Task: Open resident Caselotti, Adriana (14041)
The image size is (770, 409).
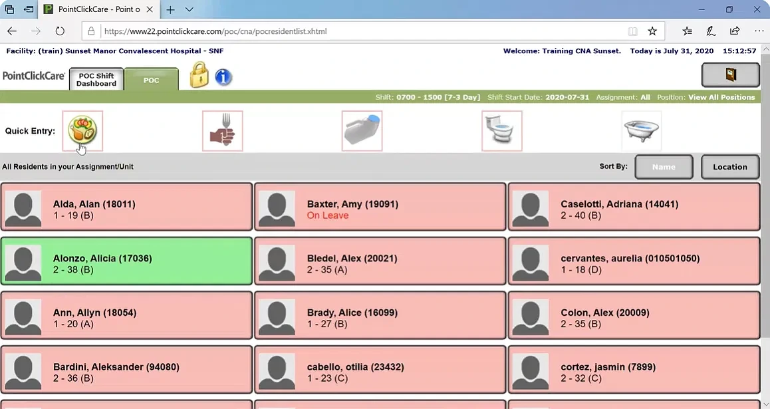Action: click(x=634, y=207)
